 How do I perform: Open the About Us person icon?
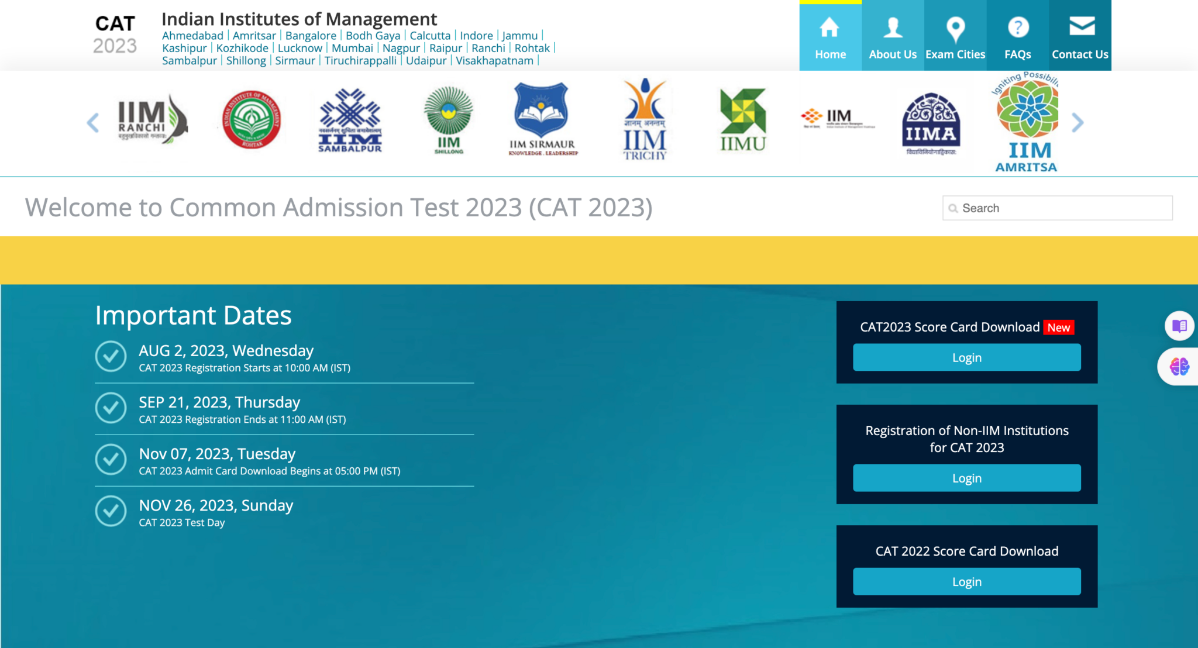[893, 27]
